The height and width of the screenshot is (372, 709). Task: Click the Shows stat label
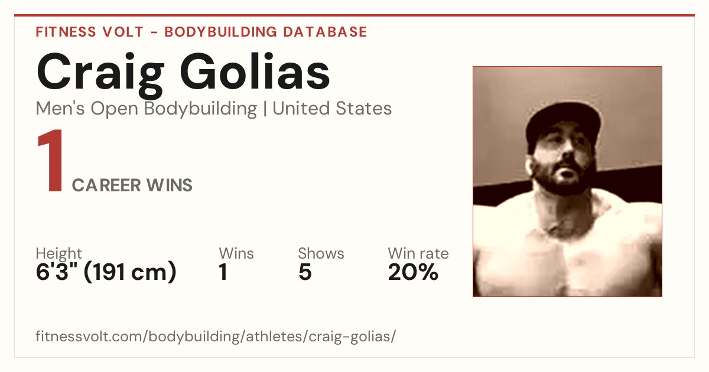pyautogui.click(x=321, y=253)
